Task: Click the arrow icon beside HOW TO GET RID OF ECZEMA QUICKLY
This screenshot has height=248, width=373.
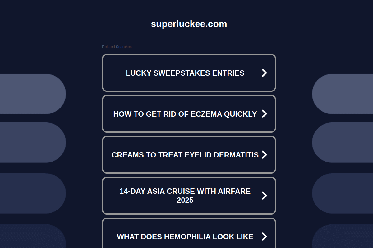Action: 265,114
